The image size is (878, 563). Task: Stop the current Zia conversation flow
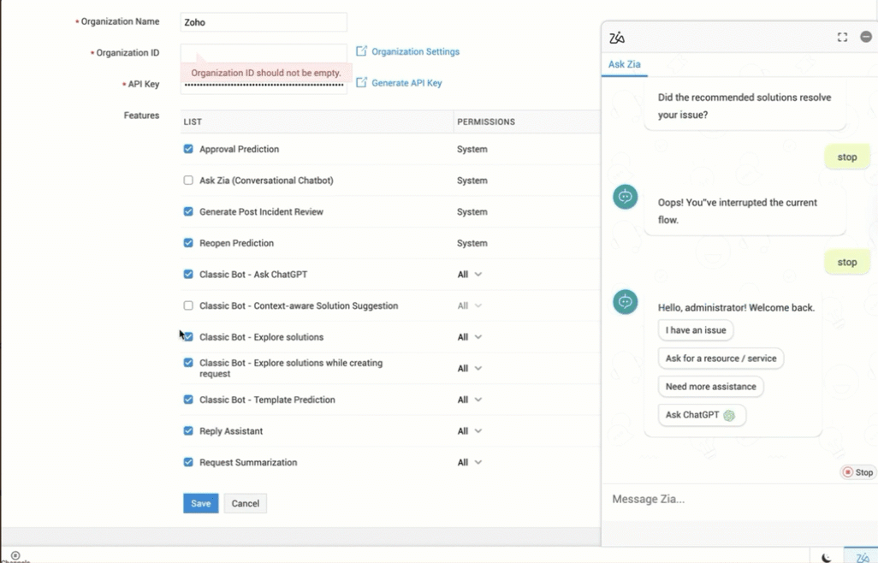[858, 472]
